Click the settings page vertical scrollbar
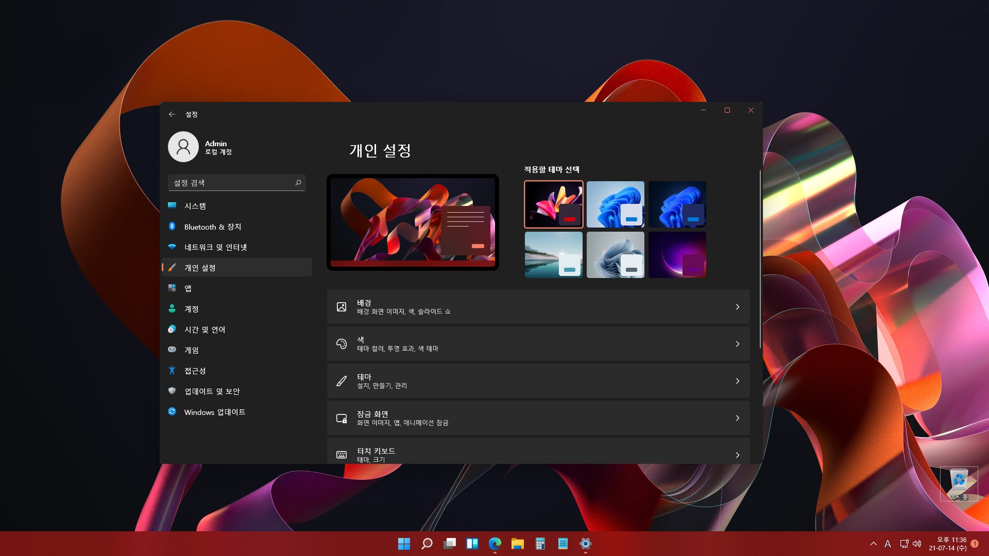Screen dimensions: 989x556 (760, 260)
